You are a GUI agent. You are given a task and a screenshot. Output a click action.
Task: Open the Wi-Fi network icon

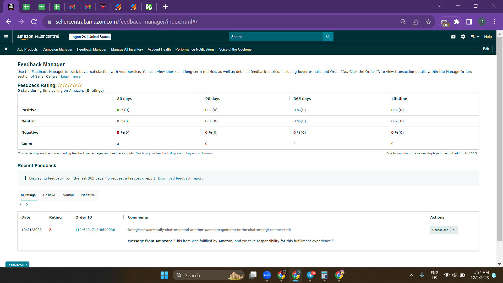(447, 275)
